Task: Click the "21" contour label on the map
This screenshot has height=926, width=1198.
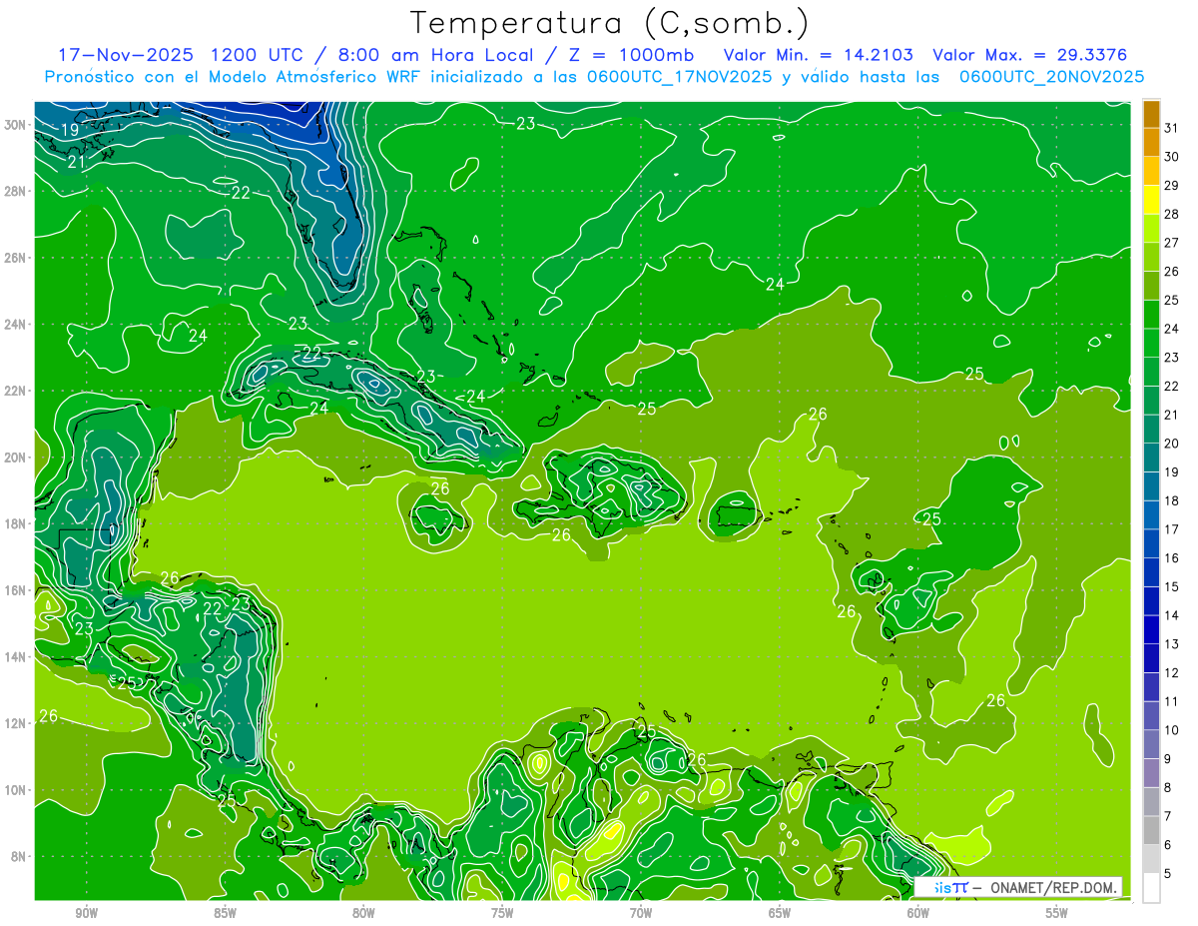Action: tap(77, 161)
